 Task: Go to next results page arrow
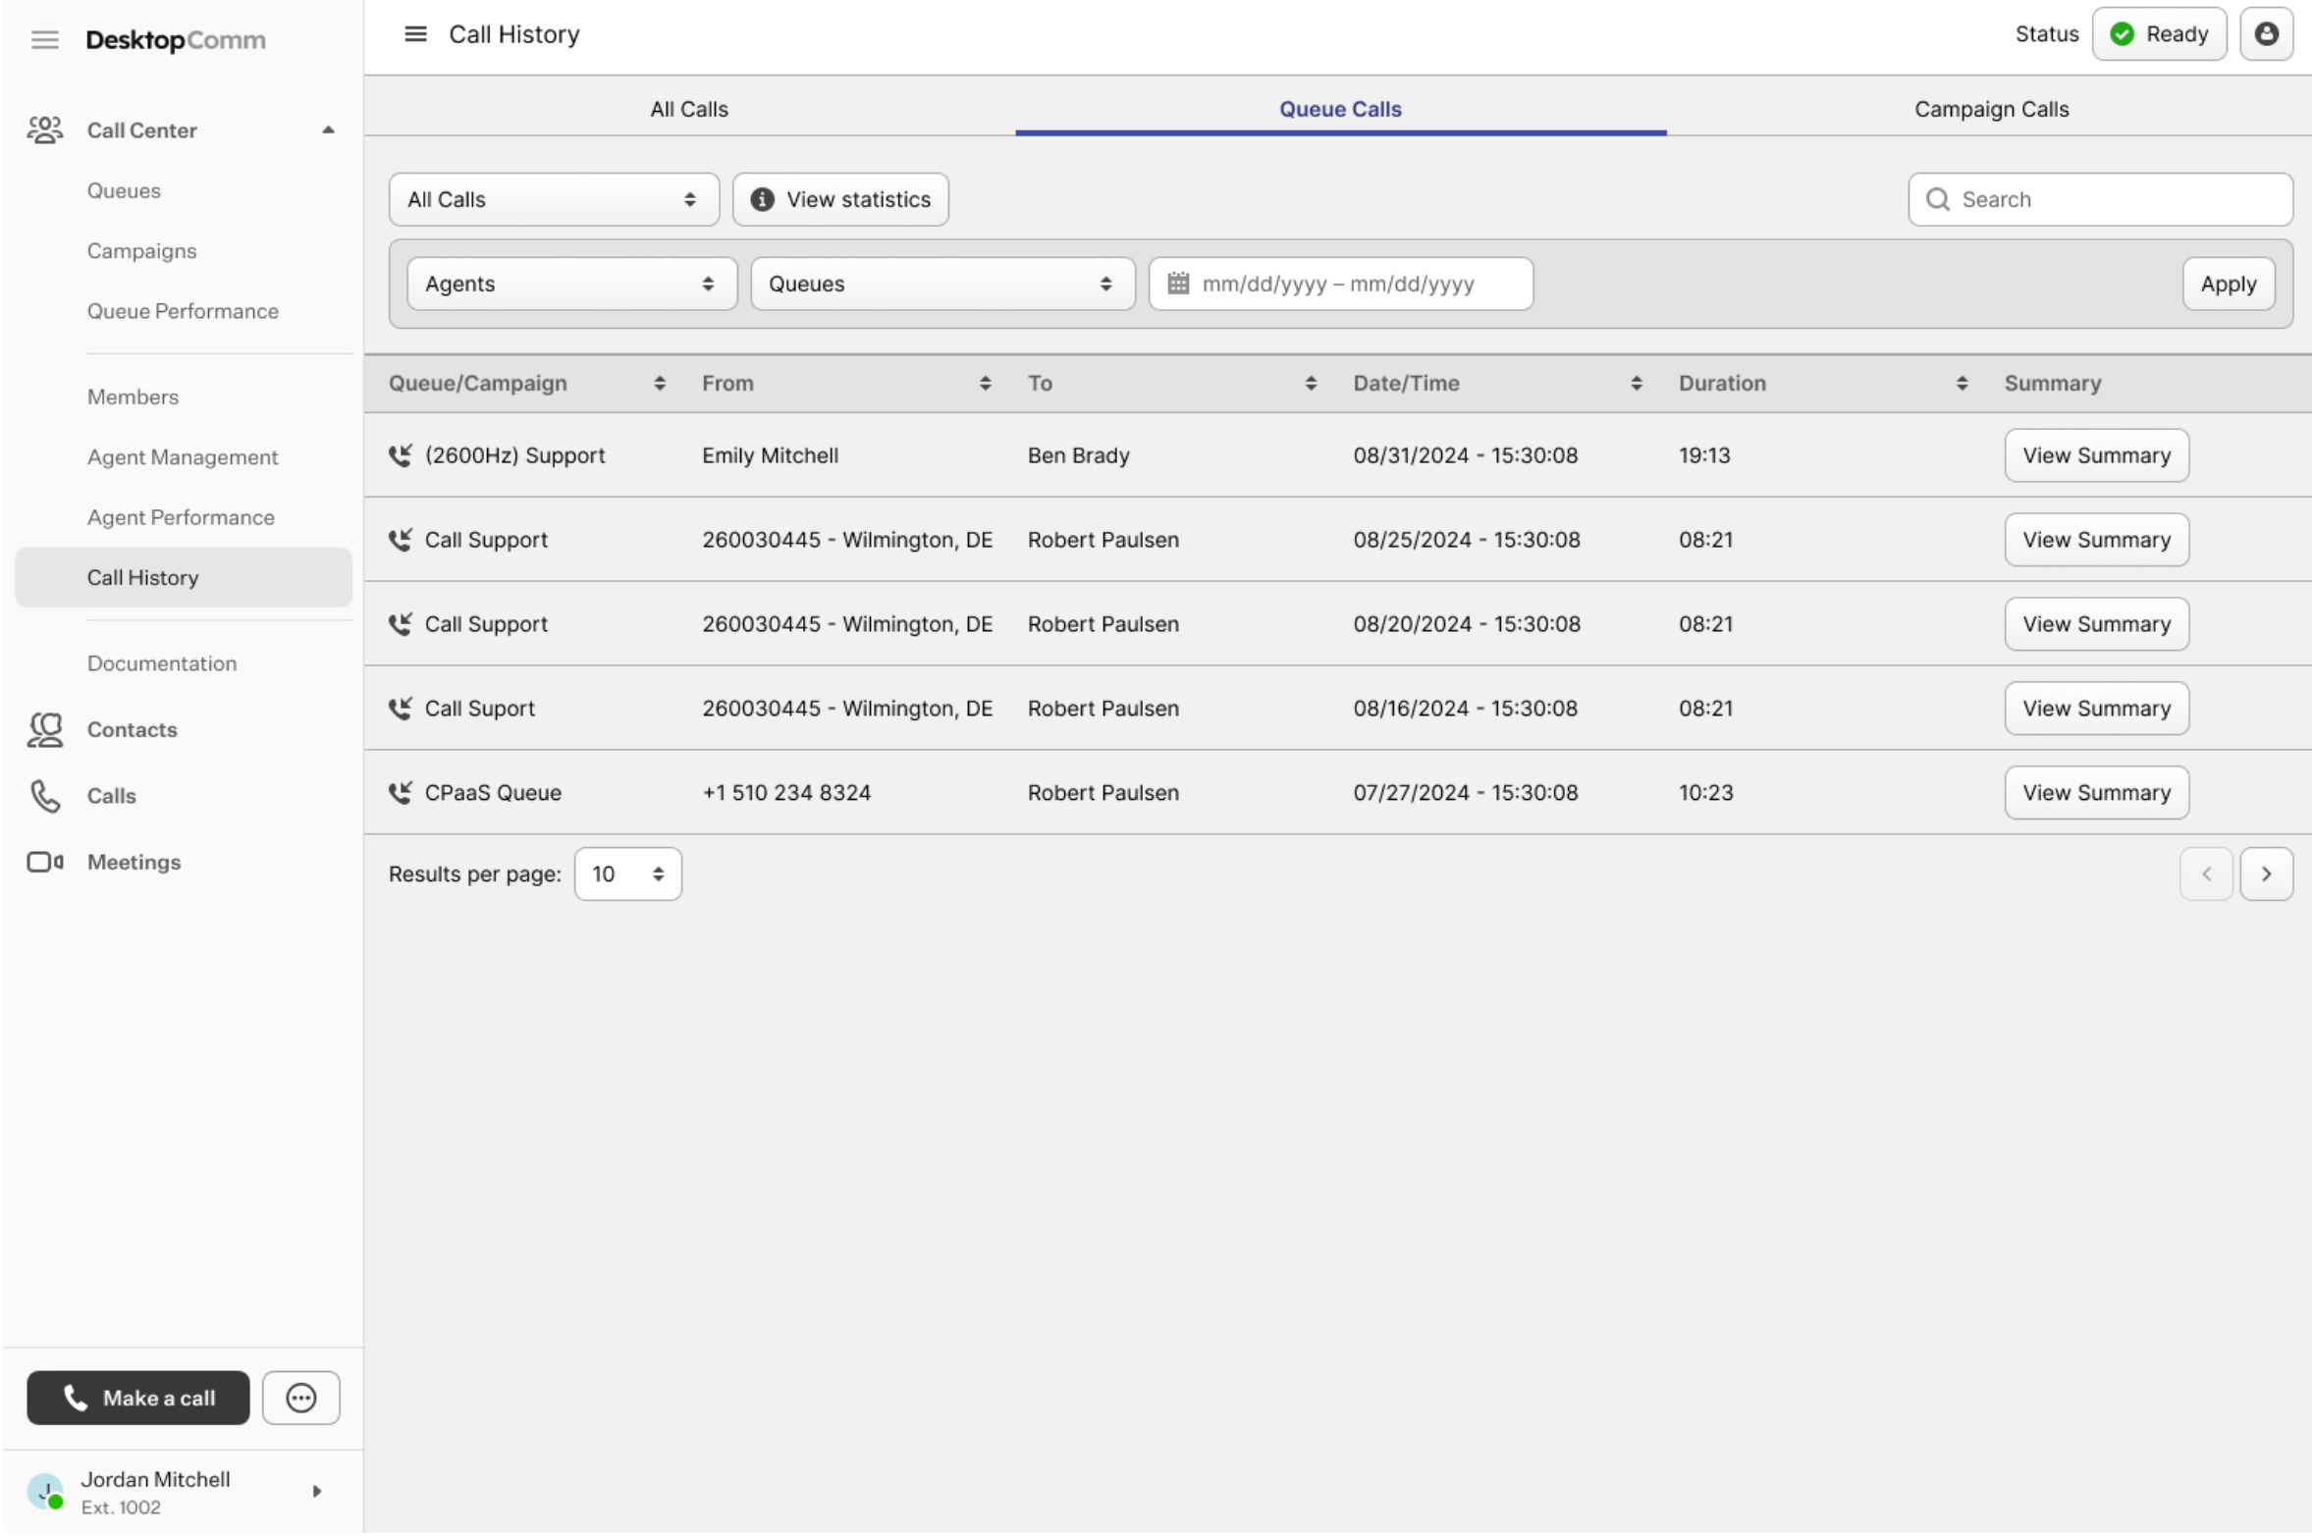point(2265,874)
